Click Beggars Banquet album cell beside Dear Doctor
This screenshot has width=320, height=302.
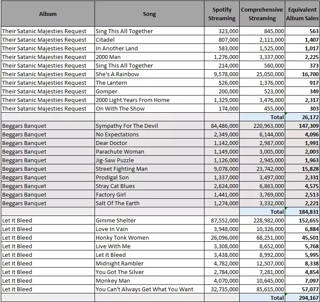coord(48,143)
